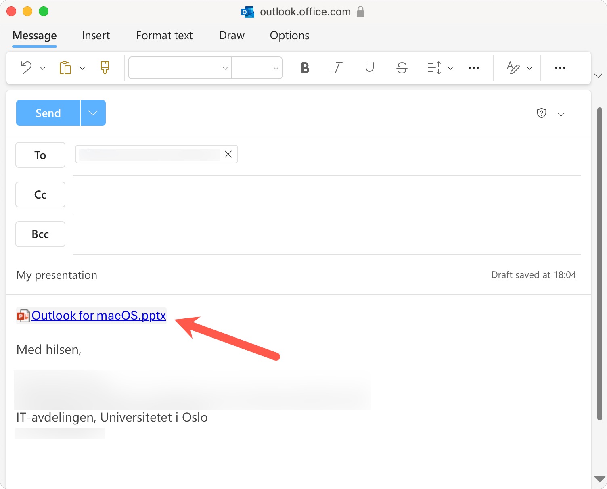
Task: Click the vertical scrollbar of message
Action: pyautogui.click(x=599, y=264)
